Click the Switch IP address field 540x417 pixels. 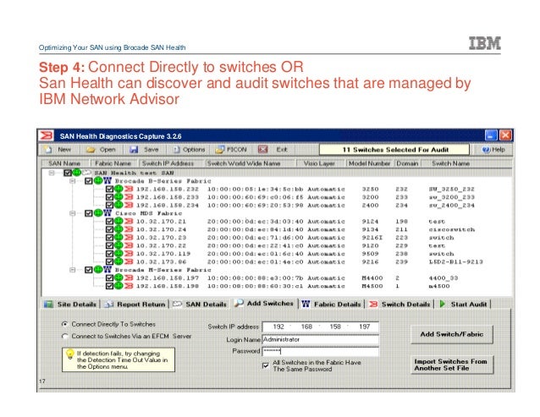(320, 326)
